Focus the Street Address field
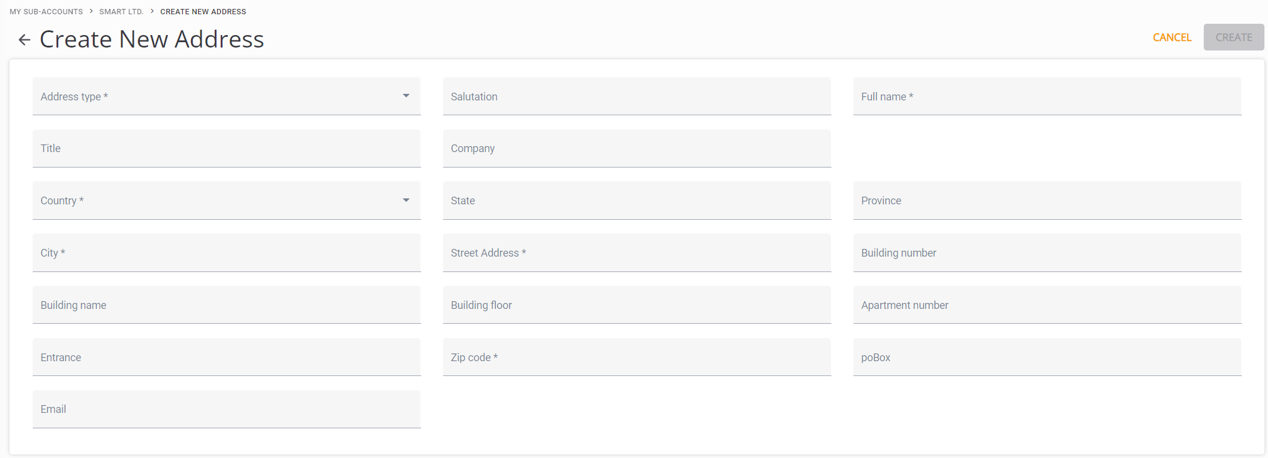 click(636, 253)
